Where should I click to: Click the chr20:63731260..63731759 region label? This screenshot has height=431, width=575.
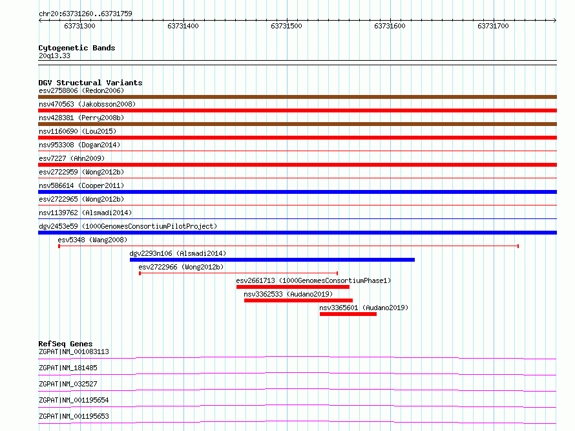[x=85, y=14]
